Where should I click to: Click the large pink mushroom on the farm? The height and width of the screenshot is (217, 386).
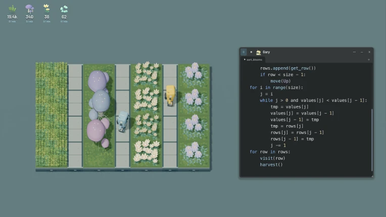coord(96,130)
